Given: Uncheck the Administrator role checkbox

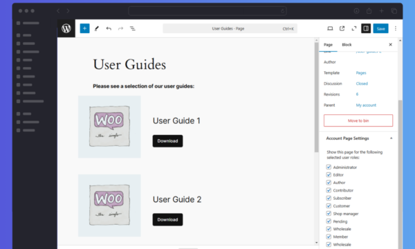Looking at the screenshot, I should click(329, 167).
